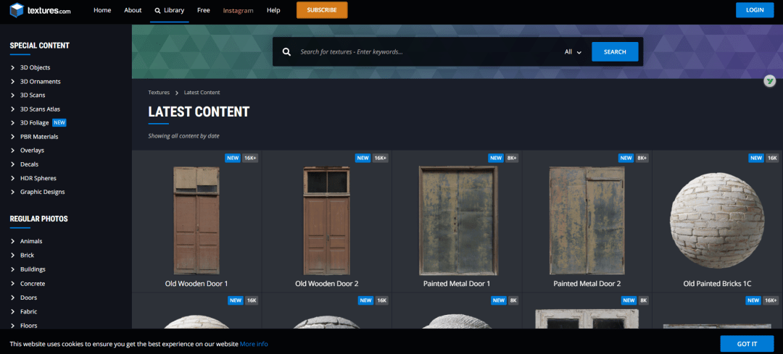The width and height of the screenshot is (783, 354).
Task: Open the Old Painted Bricks 1C sphere thumbnail
Action: (x=717, y=220)
